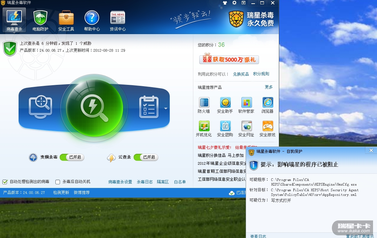This screenshot has width=377, height=238.
Task: Switch to the 电脑防护 tab
Action: (40, 21)
